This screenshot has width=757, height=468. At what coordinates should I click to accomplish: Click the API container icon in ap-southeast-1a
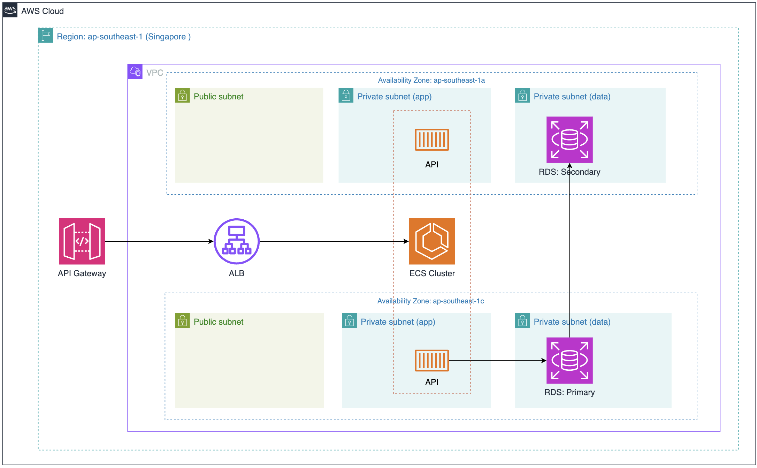tap(431, 139)
